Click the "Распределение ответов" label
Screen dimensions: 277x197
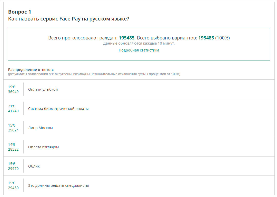31,70
